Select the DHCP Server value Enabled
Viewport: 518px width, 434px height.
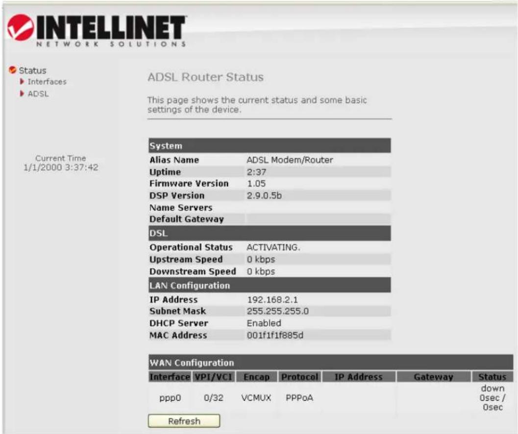click(264, 323)
